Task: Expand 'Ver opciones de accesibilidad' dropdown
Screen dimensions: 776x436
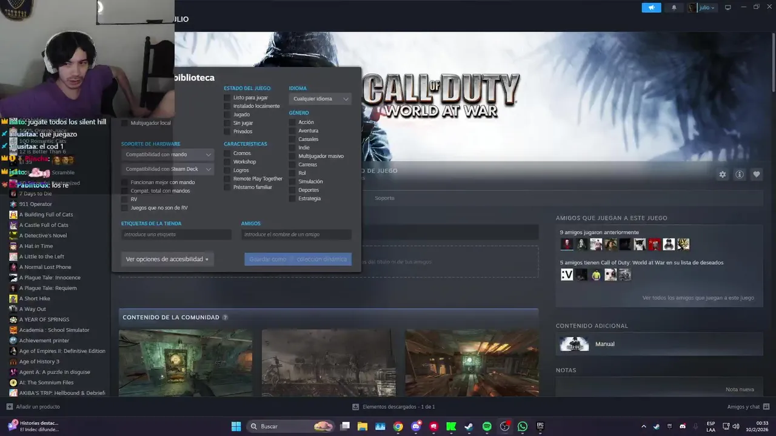Action: 167,259
